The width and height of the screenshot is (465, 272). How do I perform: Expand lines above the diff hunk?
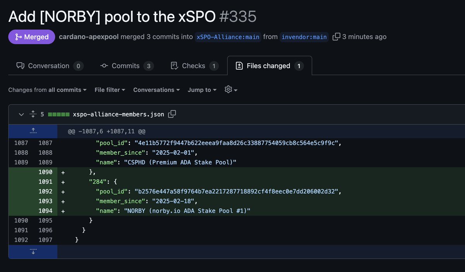tap(33, 131)
